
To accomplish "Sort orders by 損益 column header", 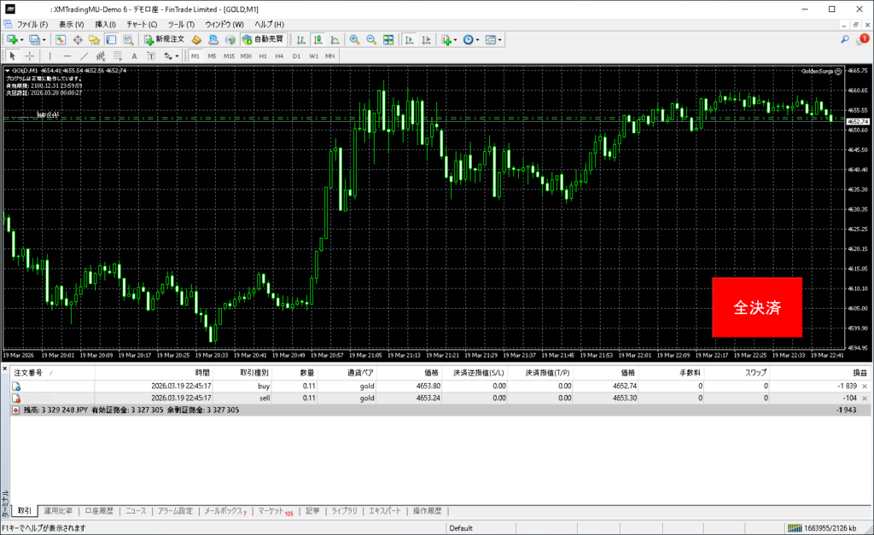I will [859, 373].
